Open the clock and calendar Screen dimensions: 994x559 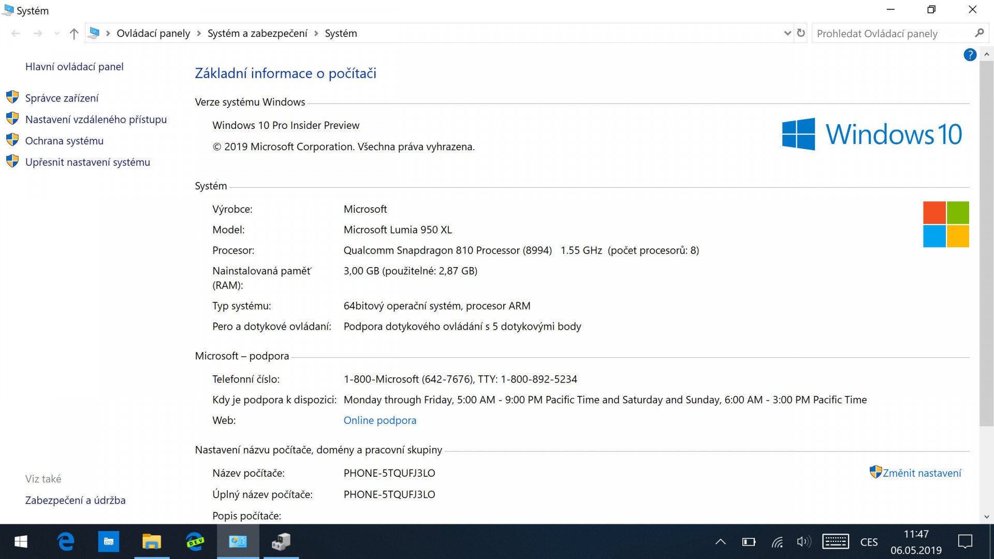point(916,542)
